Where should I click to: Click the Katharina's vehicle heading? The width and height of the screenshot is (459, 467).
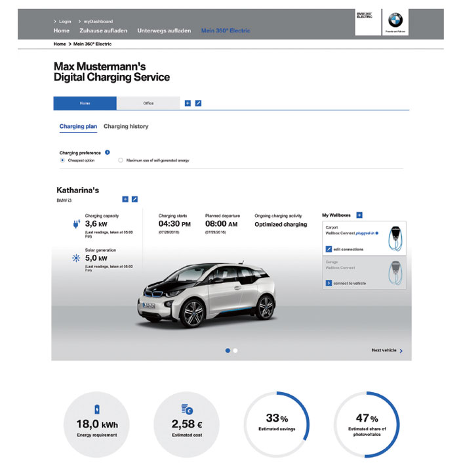77,190
